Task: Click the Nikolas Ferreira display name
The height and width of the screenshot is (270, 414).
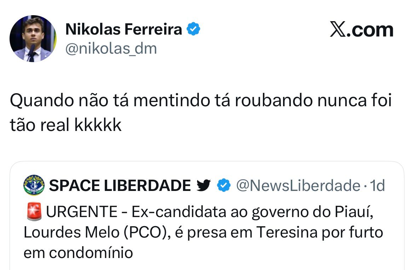Action: tap(123, 30)
